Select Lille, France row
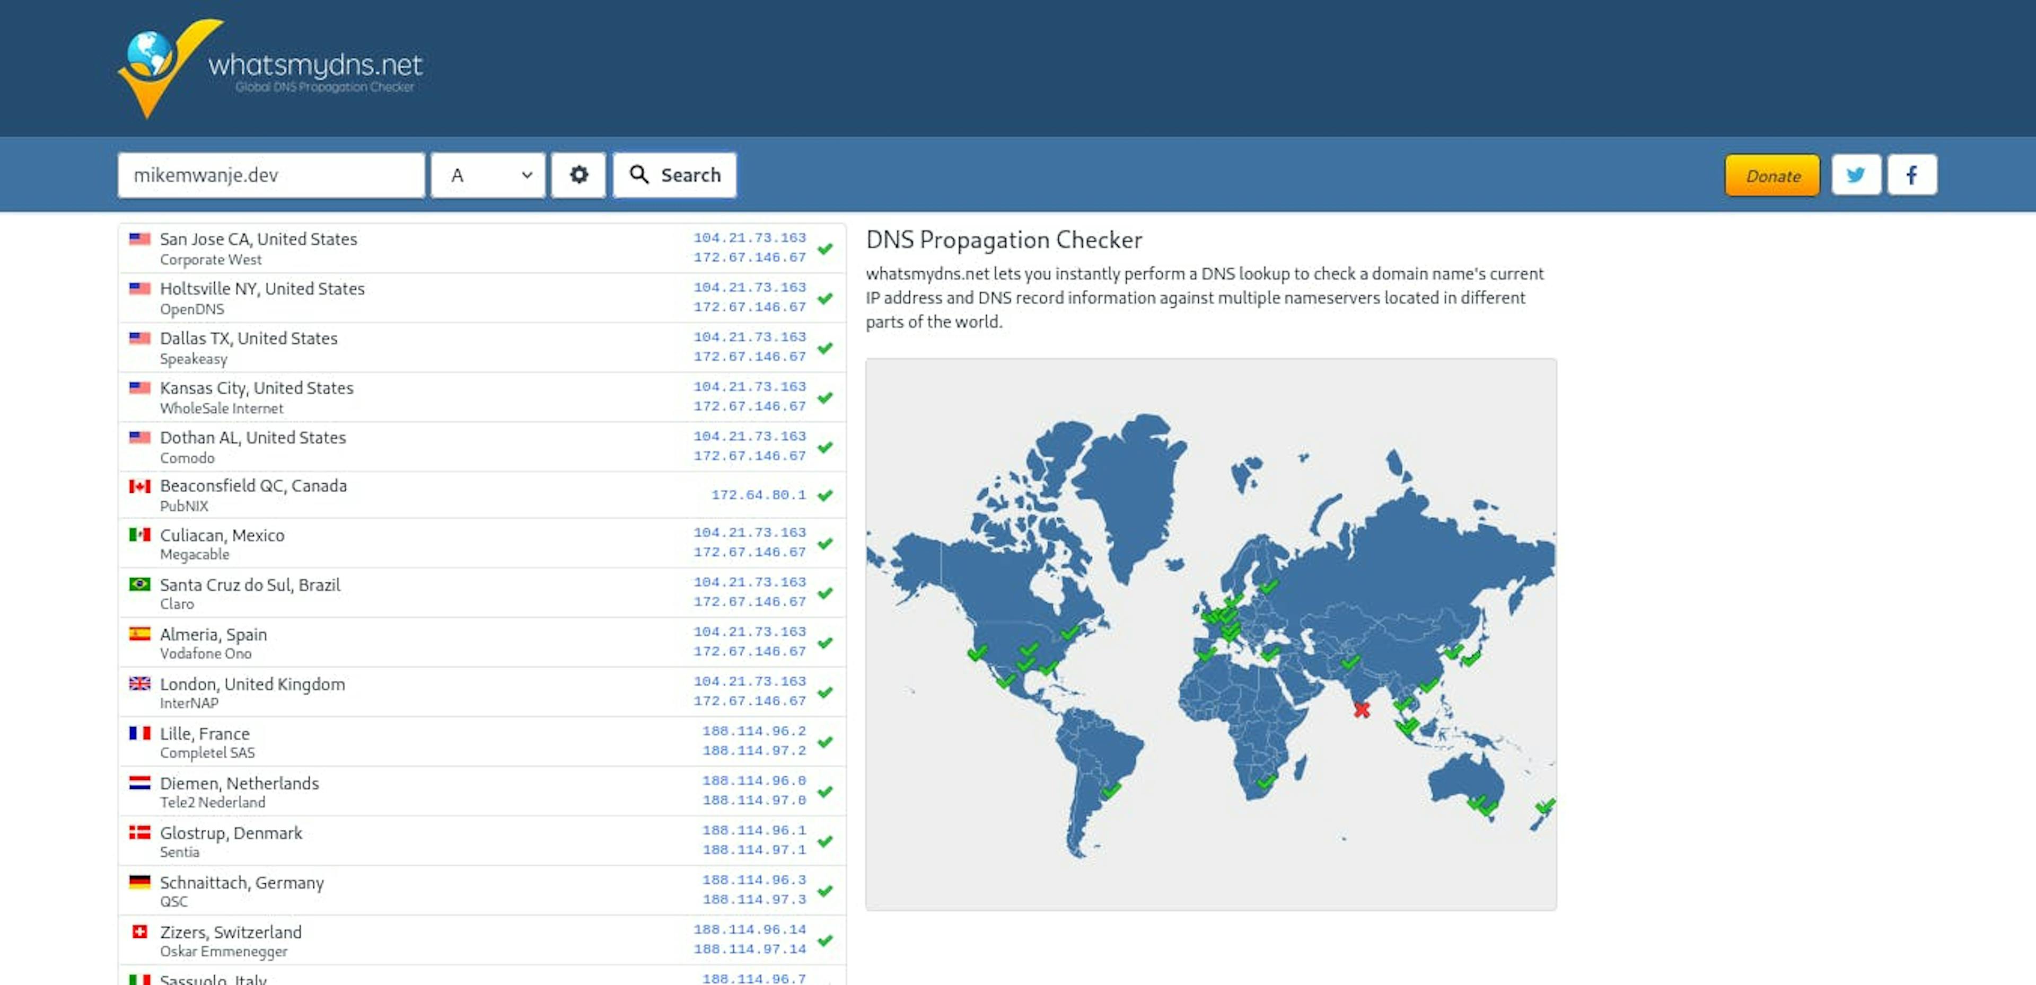The width and height of the screenshot is (2036, 985). (482, 742)
